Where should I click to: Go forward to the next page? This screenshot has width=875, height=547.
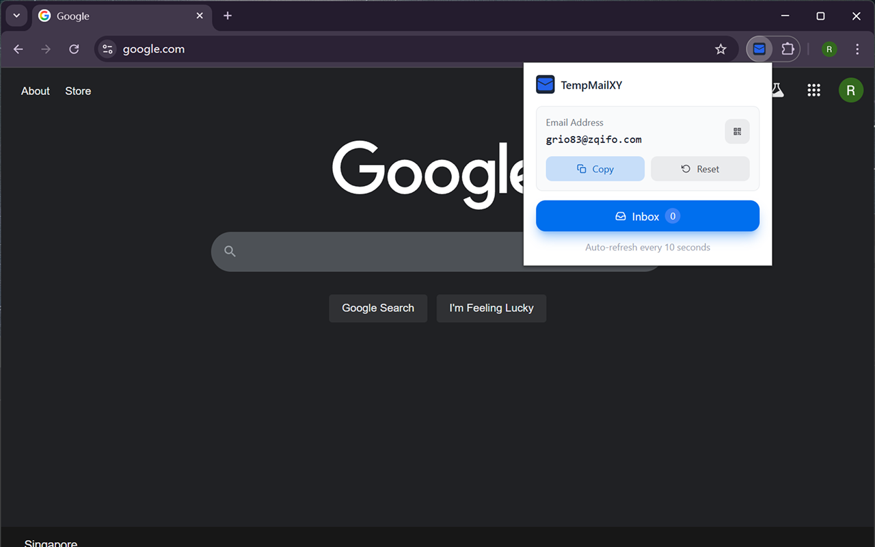[x=46, y=49]
